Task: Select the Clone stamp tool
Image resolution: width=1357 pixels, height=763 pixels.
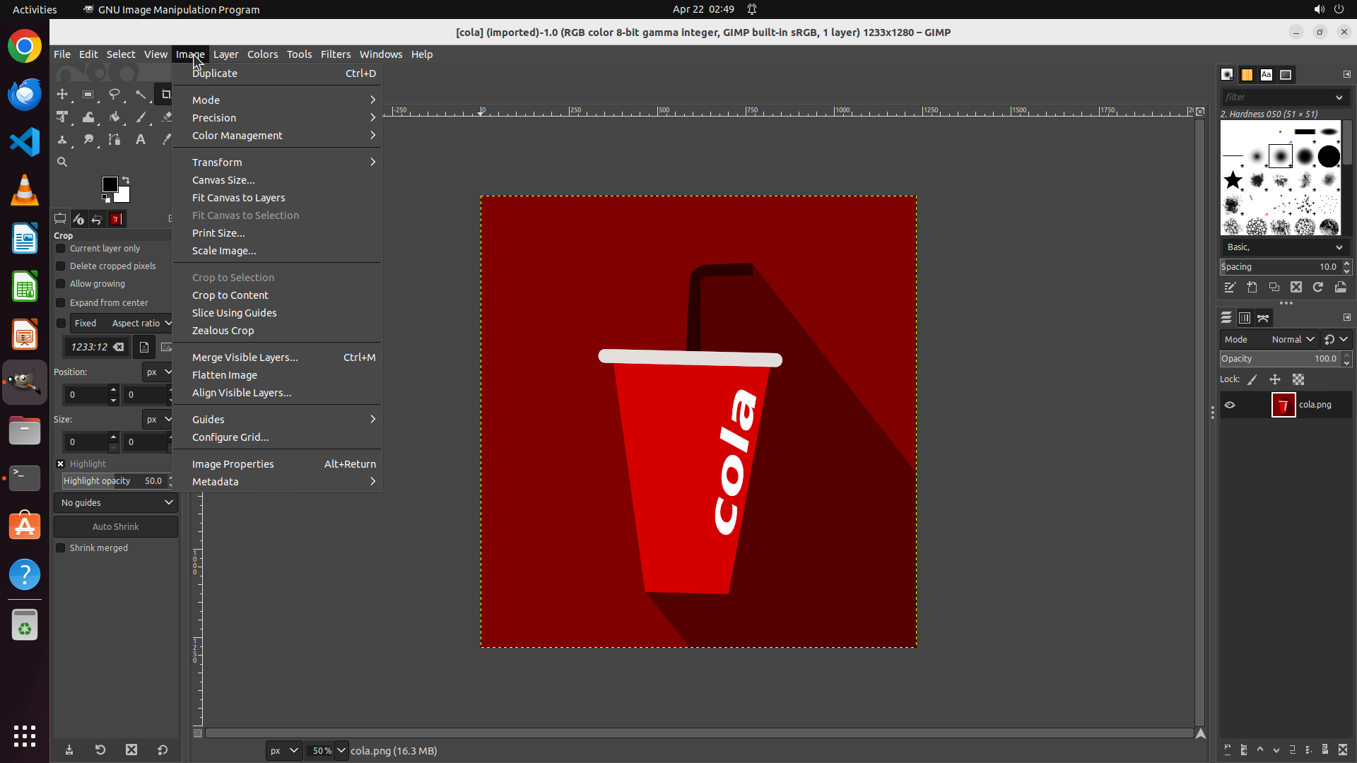Action: point(62,140)
